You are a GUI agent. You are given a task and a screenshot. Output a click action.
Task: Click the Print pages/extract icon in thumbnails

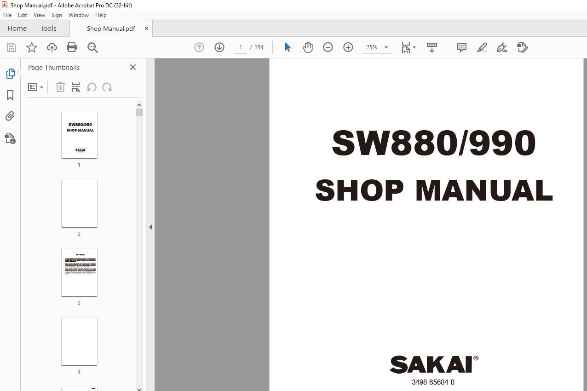pyautogui.click(x=76, y=87)
